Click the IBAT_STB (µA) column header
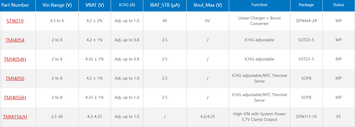Viewport: 355px width, 127px height. (165, 5)
